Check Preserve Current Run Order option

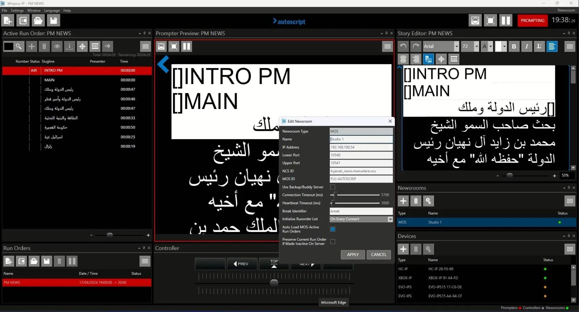pos(333,242)
